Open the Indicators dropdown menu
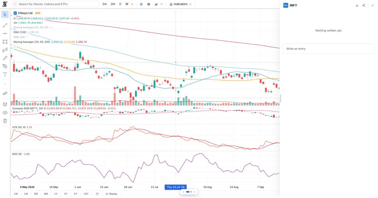 point(181,4)
